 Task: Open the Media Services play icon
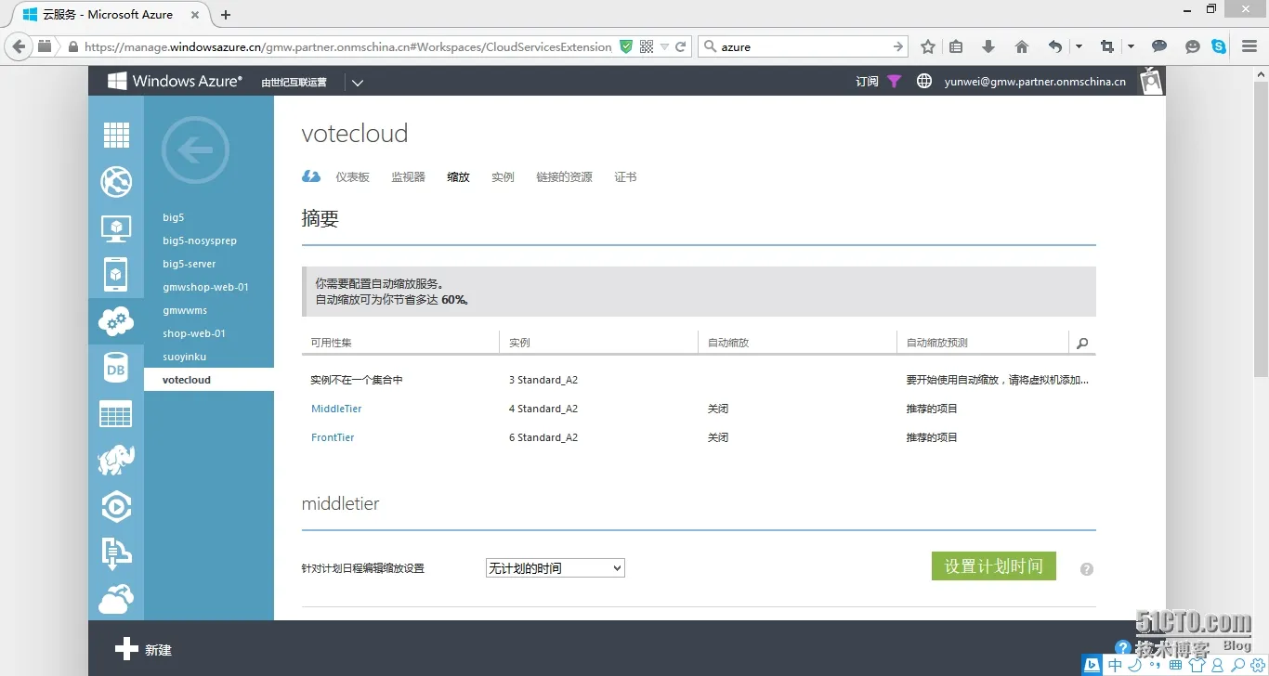pyautogui.click(x=116, y=506)
